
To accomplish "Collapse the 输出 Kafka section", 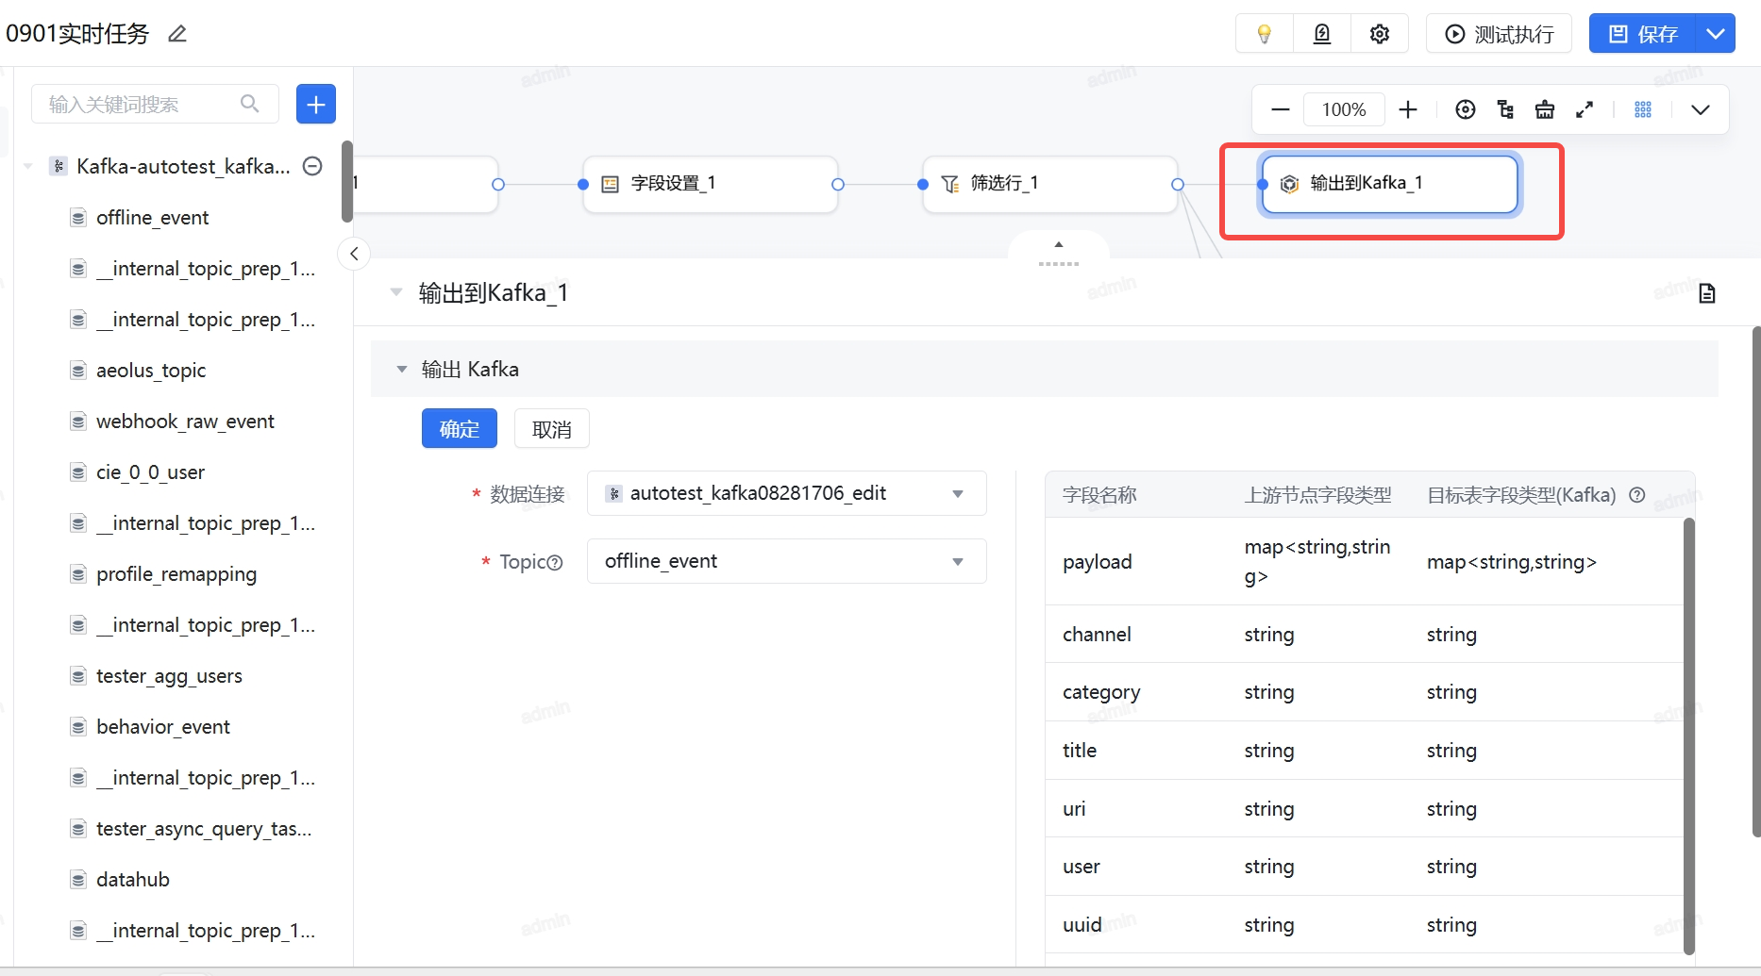I will tap(402, 369).
